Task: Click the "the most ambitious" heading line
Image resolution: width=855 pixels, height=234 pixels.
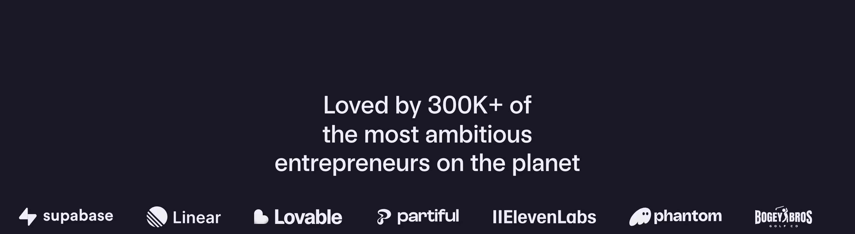Action: 427,134
